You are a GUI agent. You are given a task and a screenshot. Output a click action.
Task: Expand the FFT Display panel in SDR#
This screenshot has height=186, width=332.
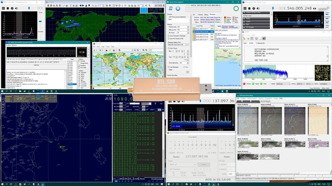point(257,27)
